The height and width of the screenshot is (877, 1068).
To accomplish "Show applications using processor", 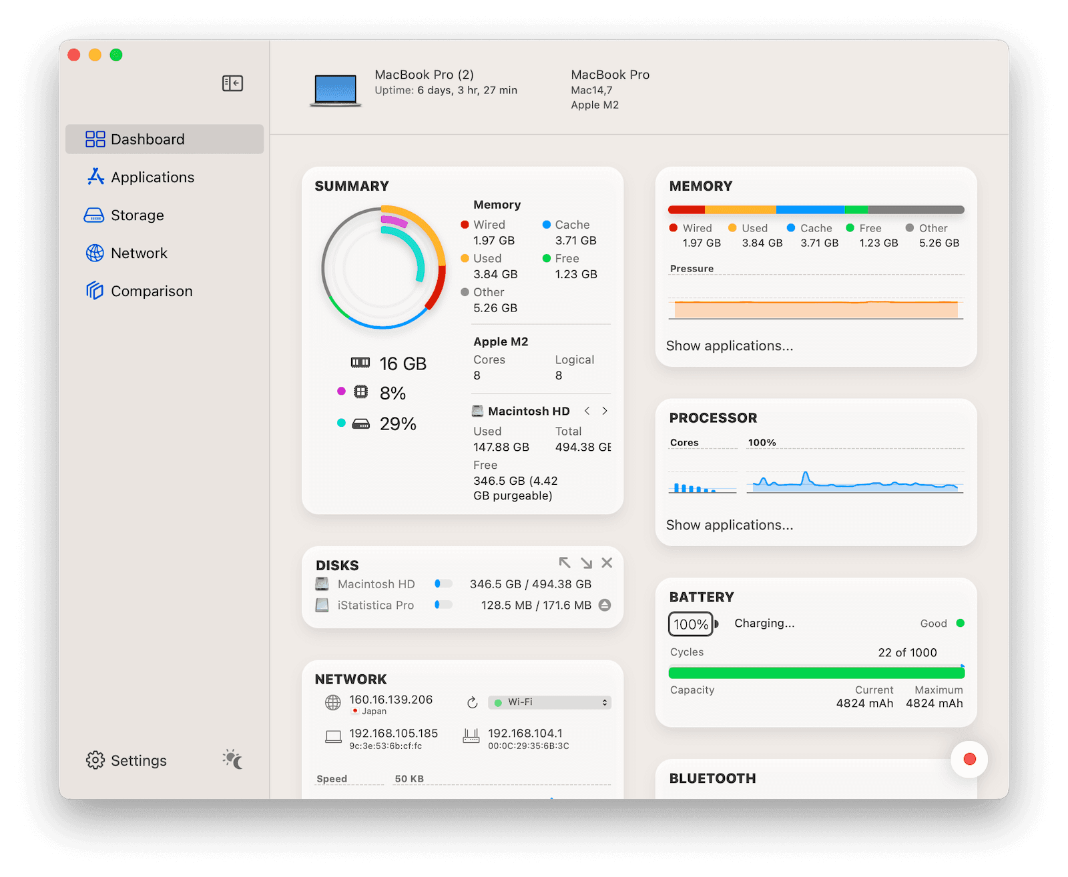I will 729,525.
